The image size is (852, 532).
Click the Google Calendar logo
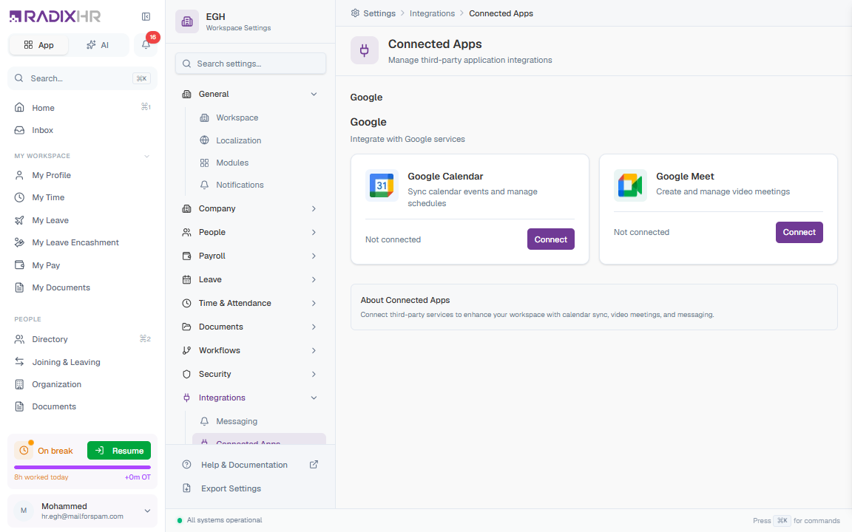click(x=382, y=185)
